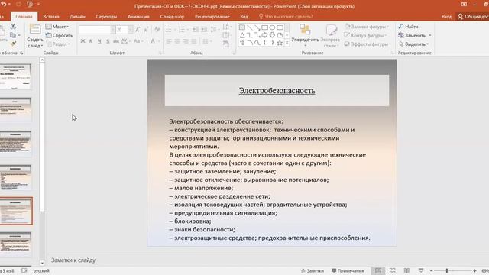Open the Рецензирование ribbon tab

point(212,17)
